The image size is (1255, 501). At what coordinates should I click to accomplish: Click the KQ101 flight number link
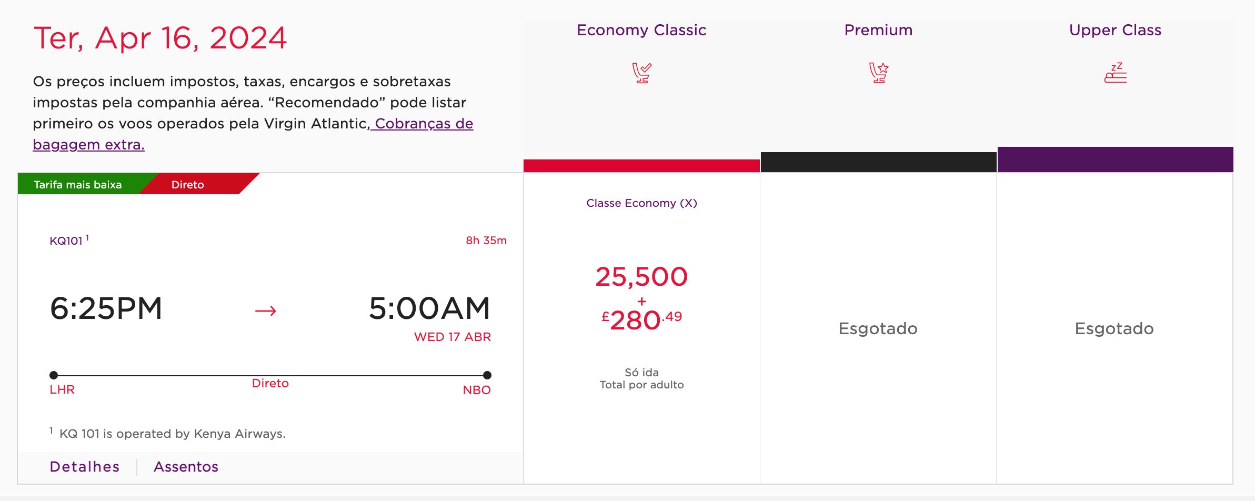(x=66, y=241)
